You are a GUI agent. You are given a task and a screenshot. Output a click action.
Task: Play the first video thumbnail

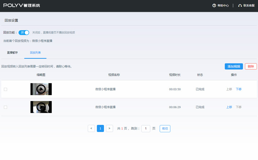click(41, 89)
